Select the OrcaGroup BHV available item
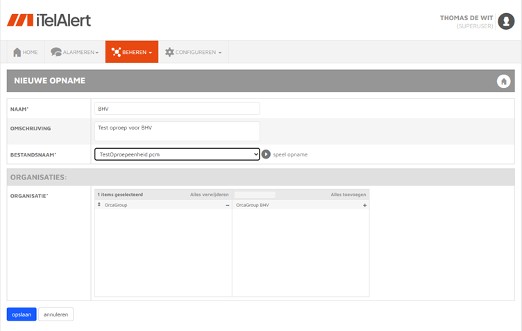The image size is (522, 331). [301, 205]
